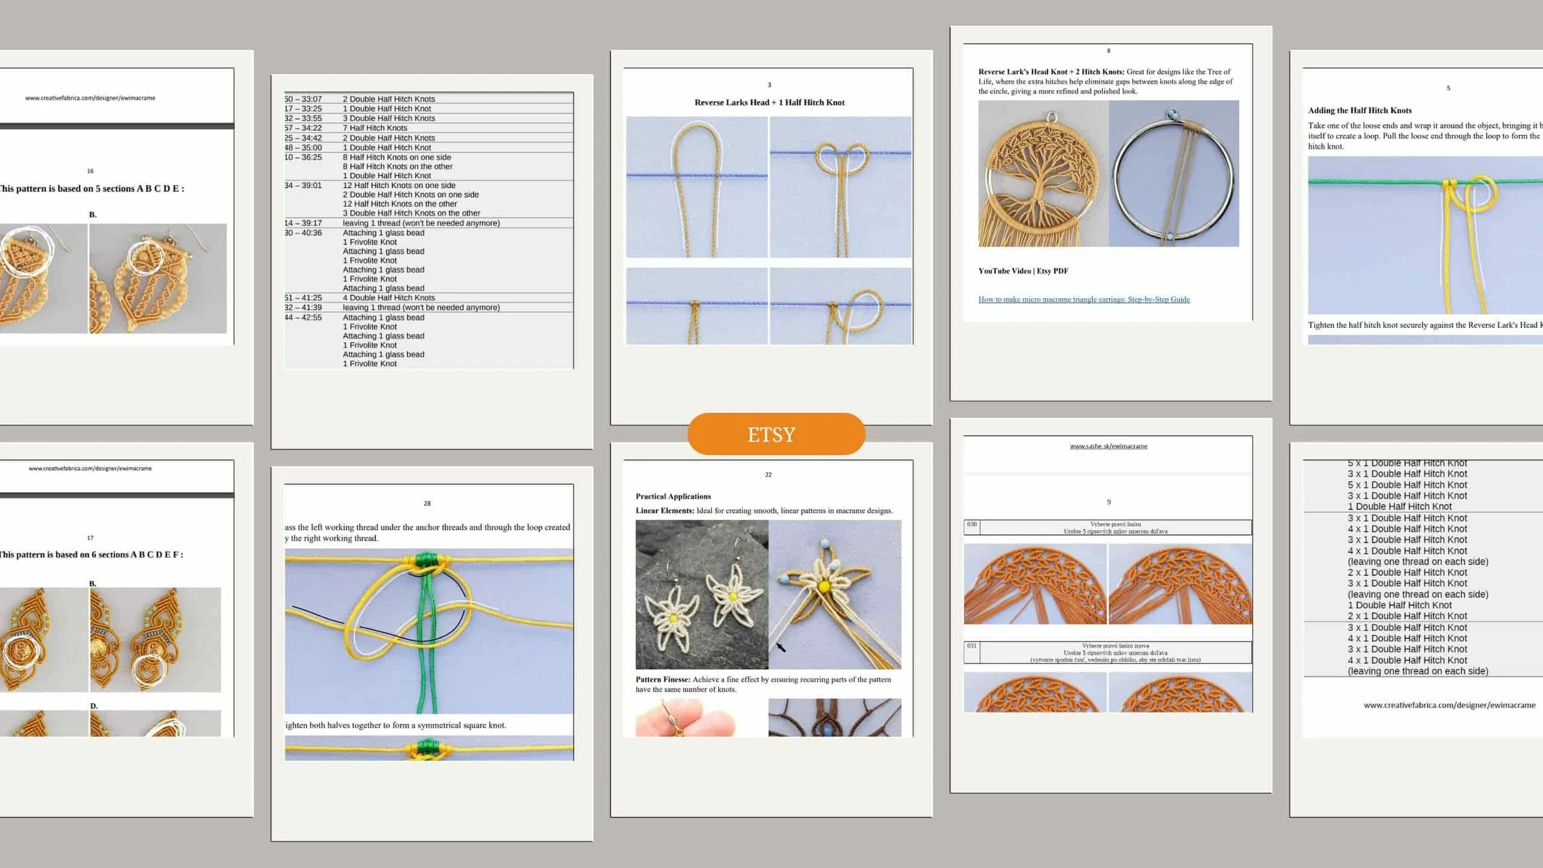Viewport: 1543px width, 868px height.
Task: Click the orange ETSY button
Action: [x=776, y=434]
